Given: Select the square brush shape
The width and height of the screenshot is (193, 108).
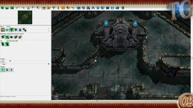Looking at the screenshot, I should coord(7,70).
